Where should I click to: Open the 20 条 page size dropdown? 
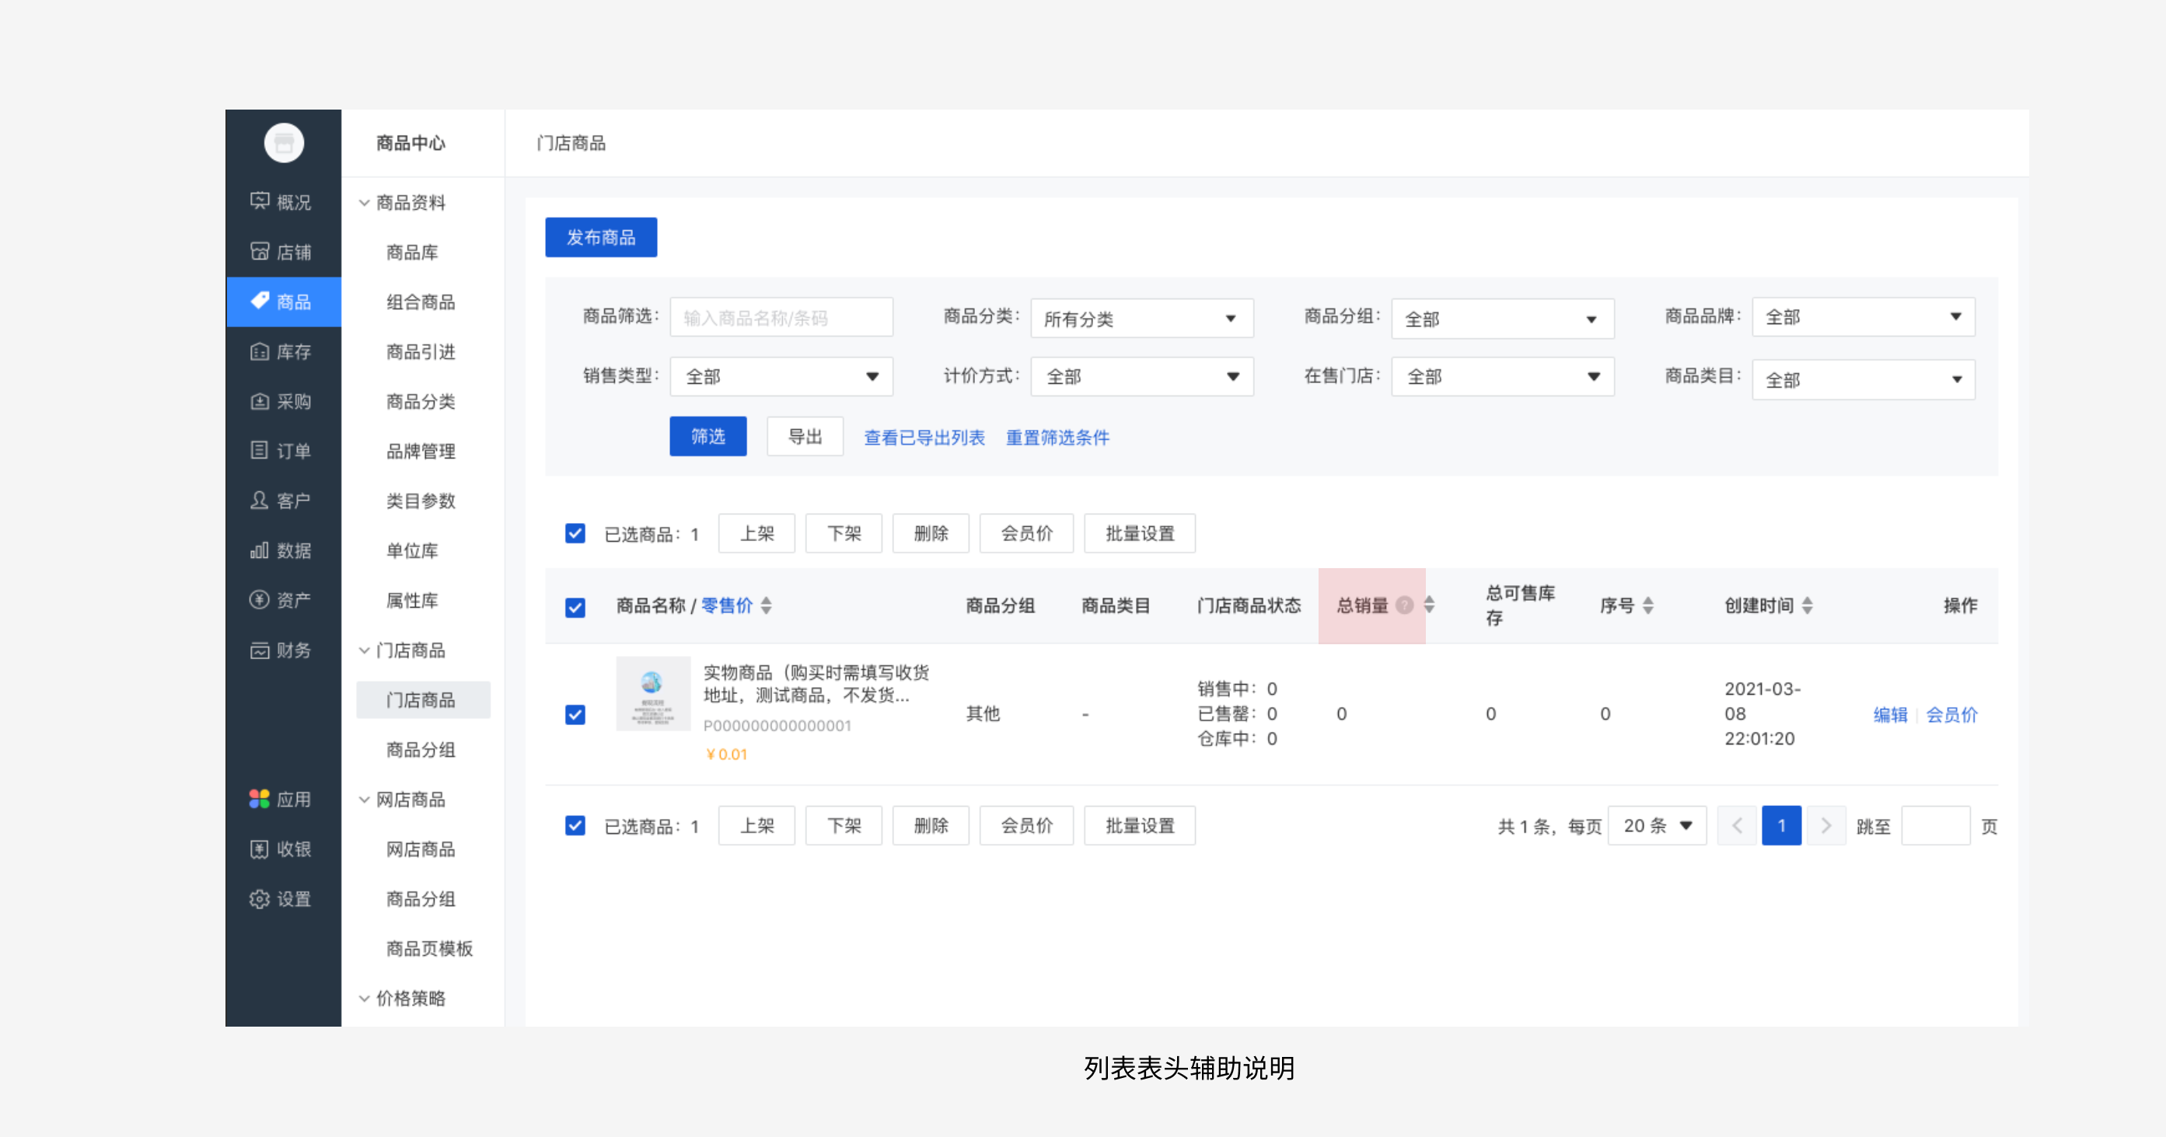pyautogui.click(x=1657, y=825)
